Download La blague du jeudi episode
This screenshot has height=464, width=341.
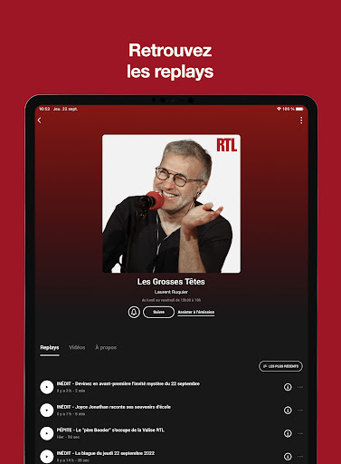288,457
